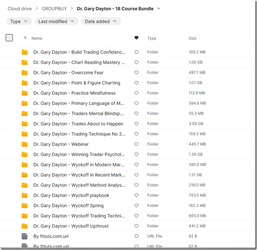The width and height of the screenshot is (257, 250).
Task: Select the Wyckoff in Modern Mar... folder name
Action: pos(79,165)
